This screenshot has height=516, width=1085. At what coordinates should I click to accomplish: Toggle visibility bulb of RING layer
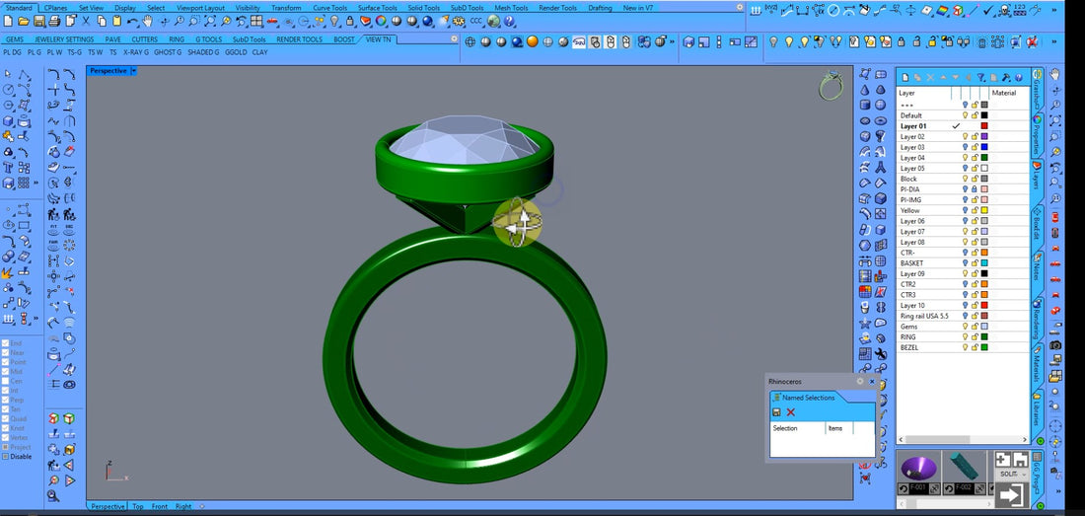click(x=966, y=336)
